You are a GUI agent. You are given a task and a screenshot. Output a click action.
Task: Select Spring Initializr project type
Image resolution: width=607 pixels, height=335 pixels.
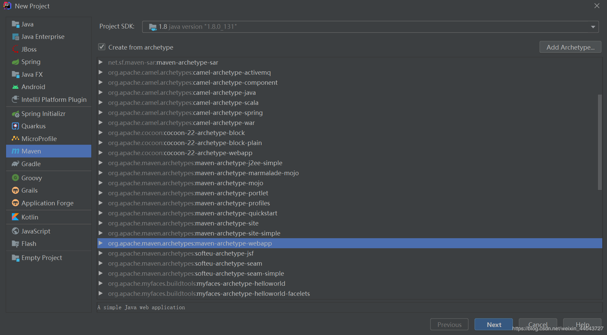pos(49,114)
